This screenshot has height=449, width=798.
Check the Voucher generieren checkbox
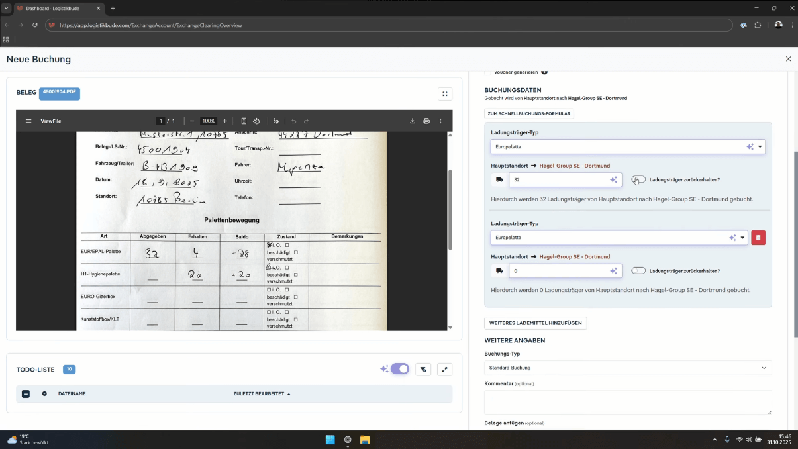(488, 72)
